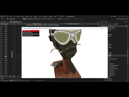The width and height of the screenshot is (129, 97).
Task: Click the warnings indicator in editor status
Action: pos(14,76)
